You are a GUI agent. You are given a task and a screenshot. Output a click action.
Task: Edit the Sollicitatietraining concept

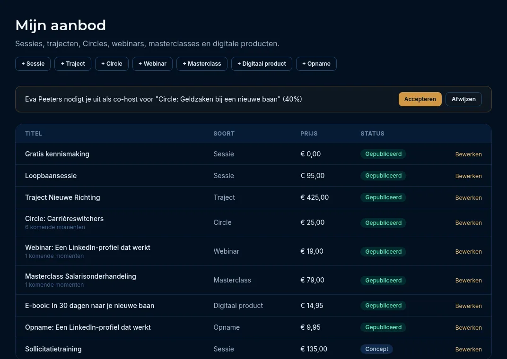coord(469,349)
